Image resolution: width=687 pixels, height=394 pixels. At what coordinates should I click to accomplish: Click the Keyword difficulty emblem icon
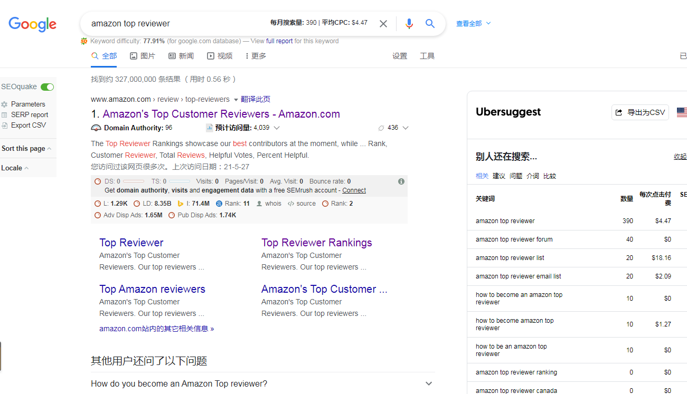tap(84, 41)
